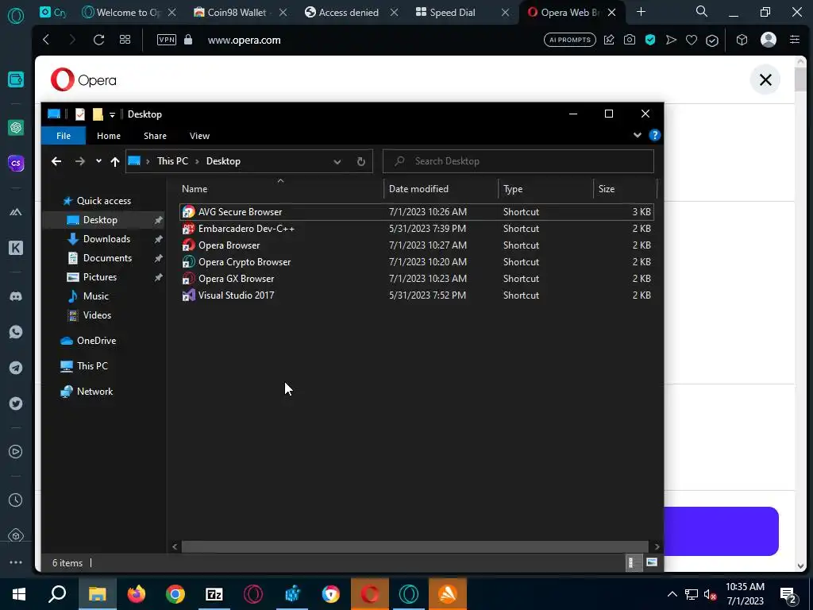This screenshot has width=813, height=610.
Task: Select Network in navigation pane
Action: point(94,392)
